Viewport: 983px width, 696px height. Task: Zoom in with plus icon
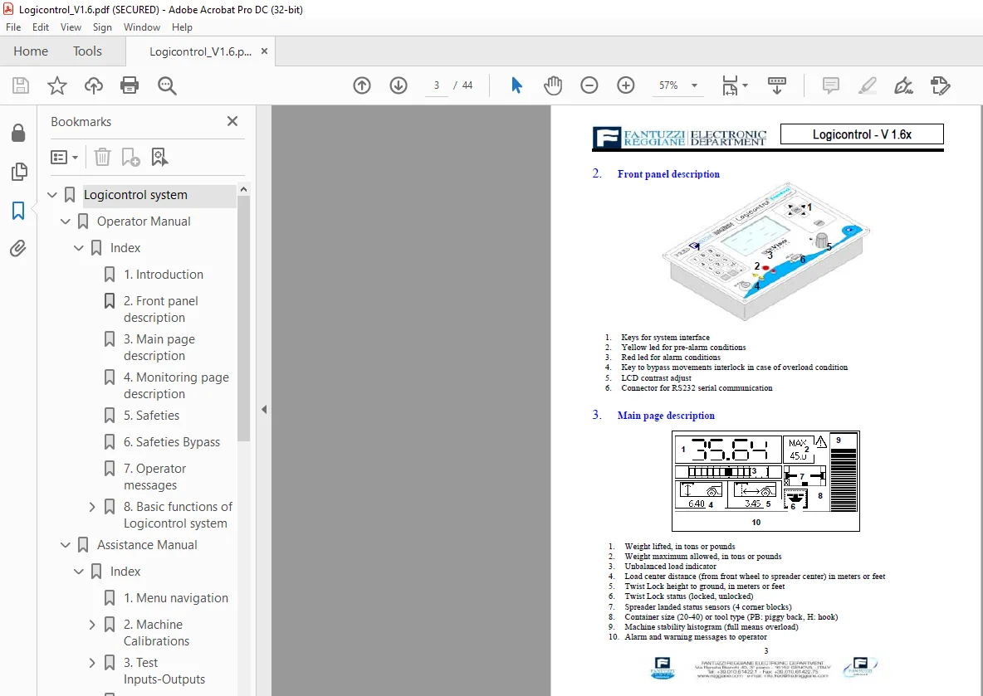click(626, 85)
